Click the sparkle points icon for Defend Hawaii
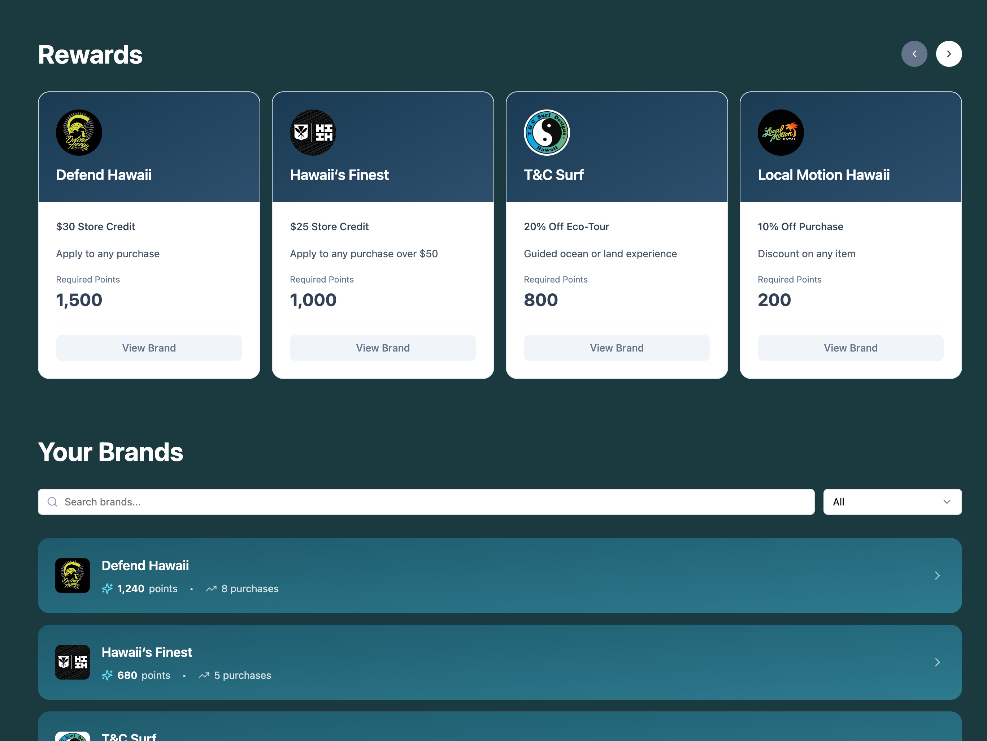This screenshot has width=987, height=741. click(107, 589)
